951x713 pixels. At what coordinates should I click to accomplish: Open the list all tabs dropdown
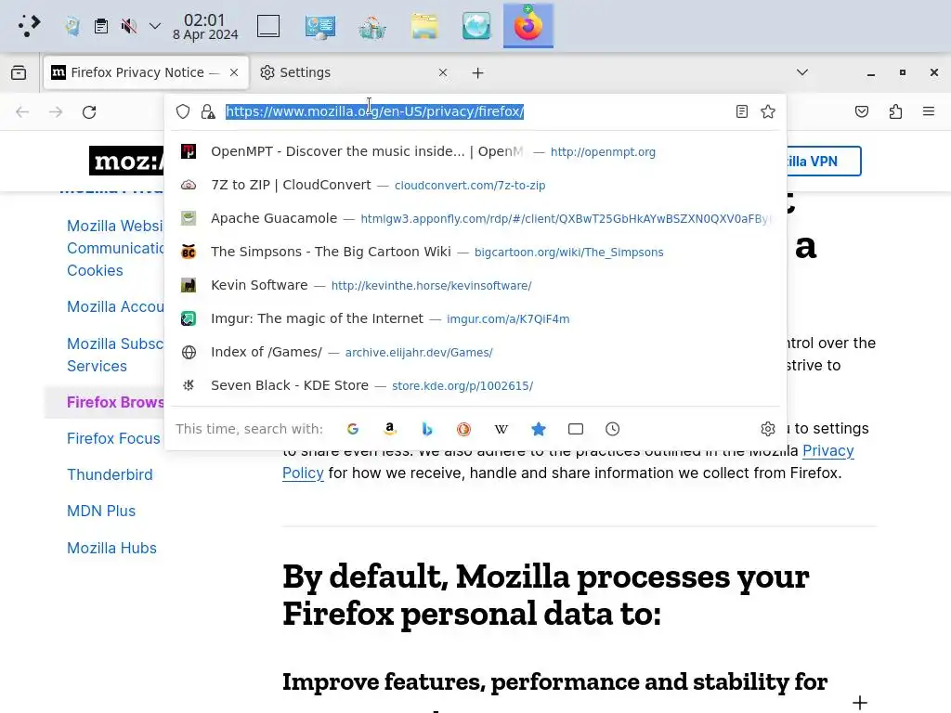802,72
